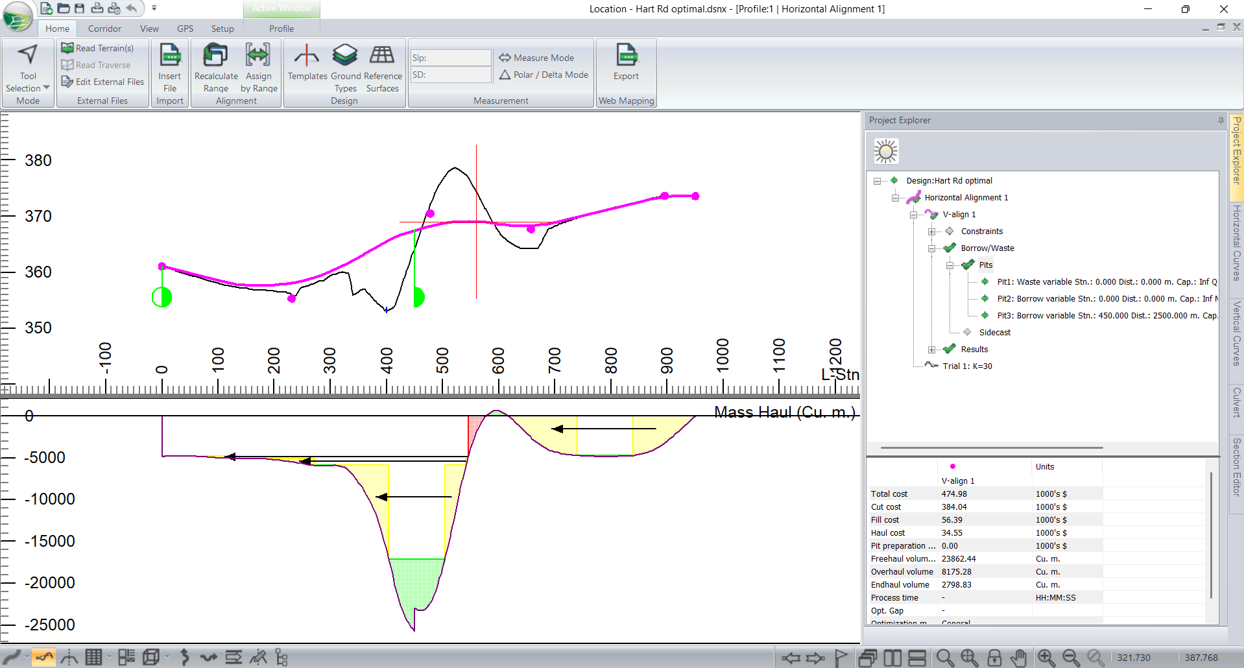
Task: Click the zoom in magnifier icon
Action: [x=1046, y=658]
